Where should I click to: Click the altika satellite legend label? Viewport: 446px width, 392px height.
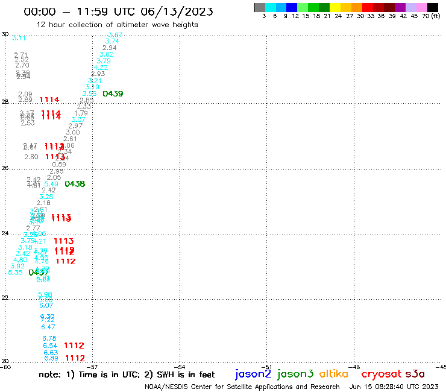(x=334, y=374)
